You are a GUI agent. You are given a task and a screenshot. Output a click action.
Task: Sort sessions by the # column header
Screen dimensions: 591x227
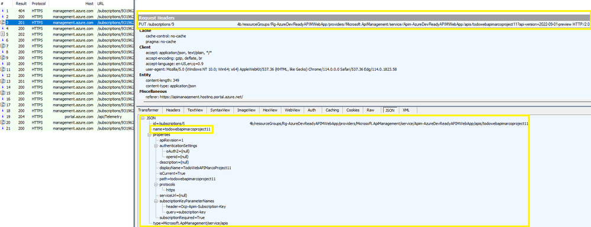pos(6,4)
